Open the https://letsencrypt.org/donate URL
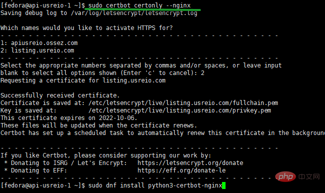The height and width of the screenshot is (193, 325). (190, 163)
